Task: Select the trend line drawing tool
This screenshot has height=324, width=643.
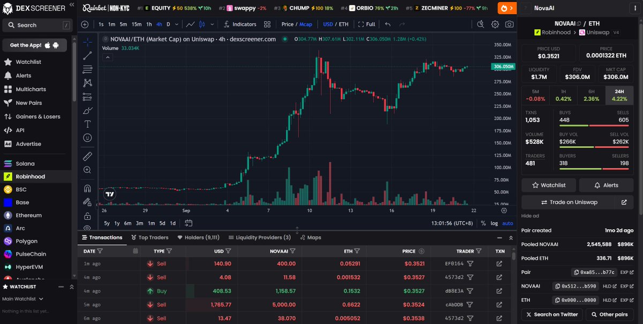Action: (x=87, y=56)
